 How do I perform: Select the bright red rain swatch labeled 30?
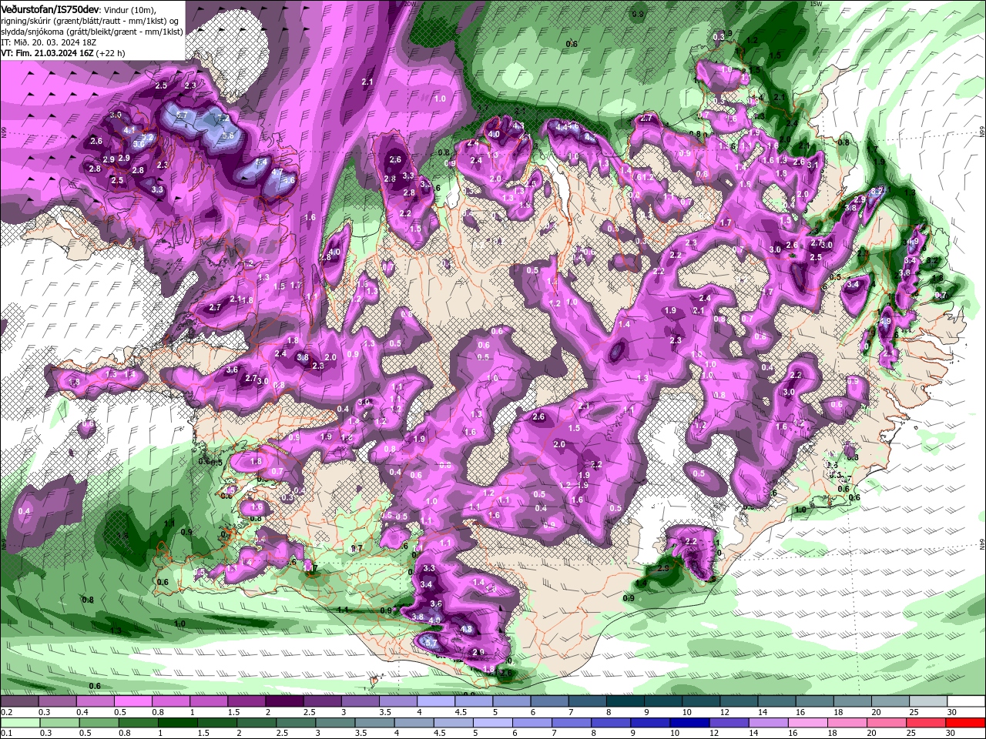pos(965,724)
